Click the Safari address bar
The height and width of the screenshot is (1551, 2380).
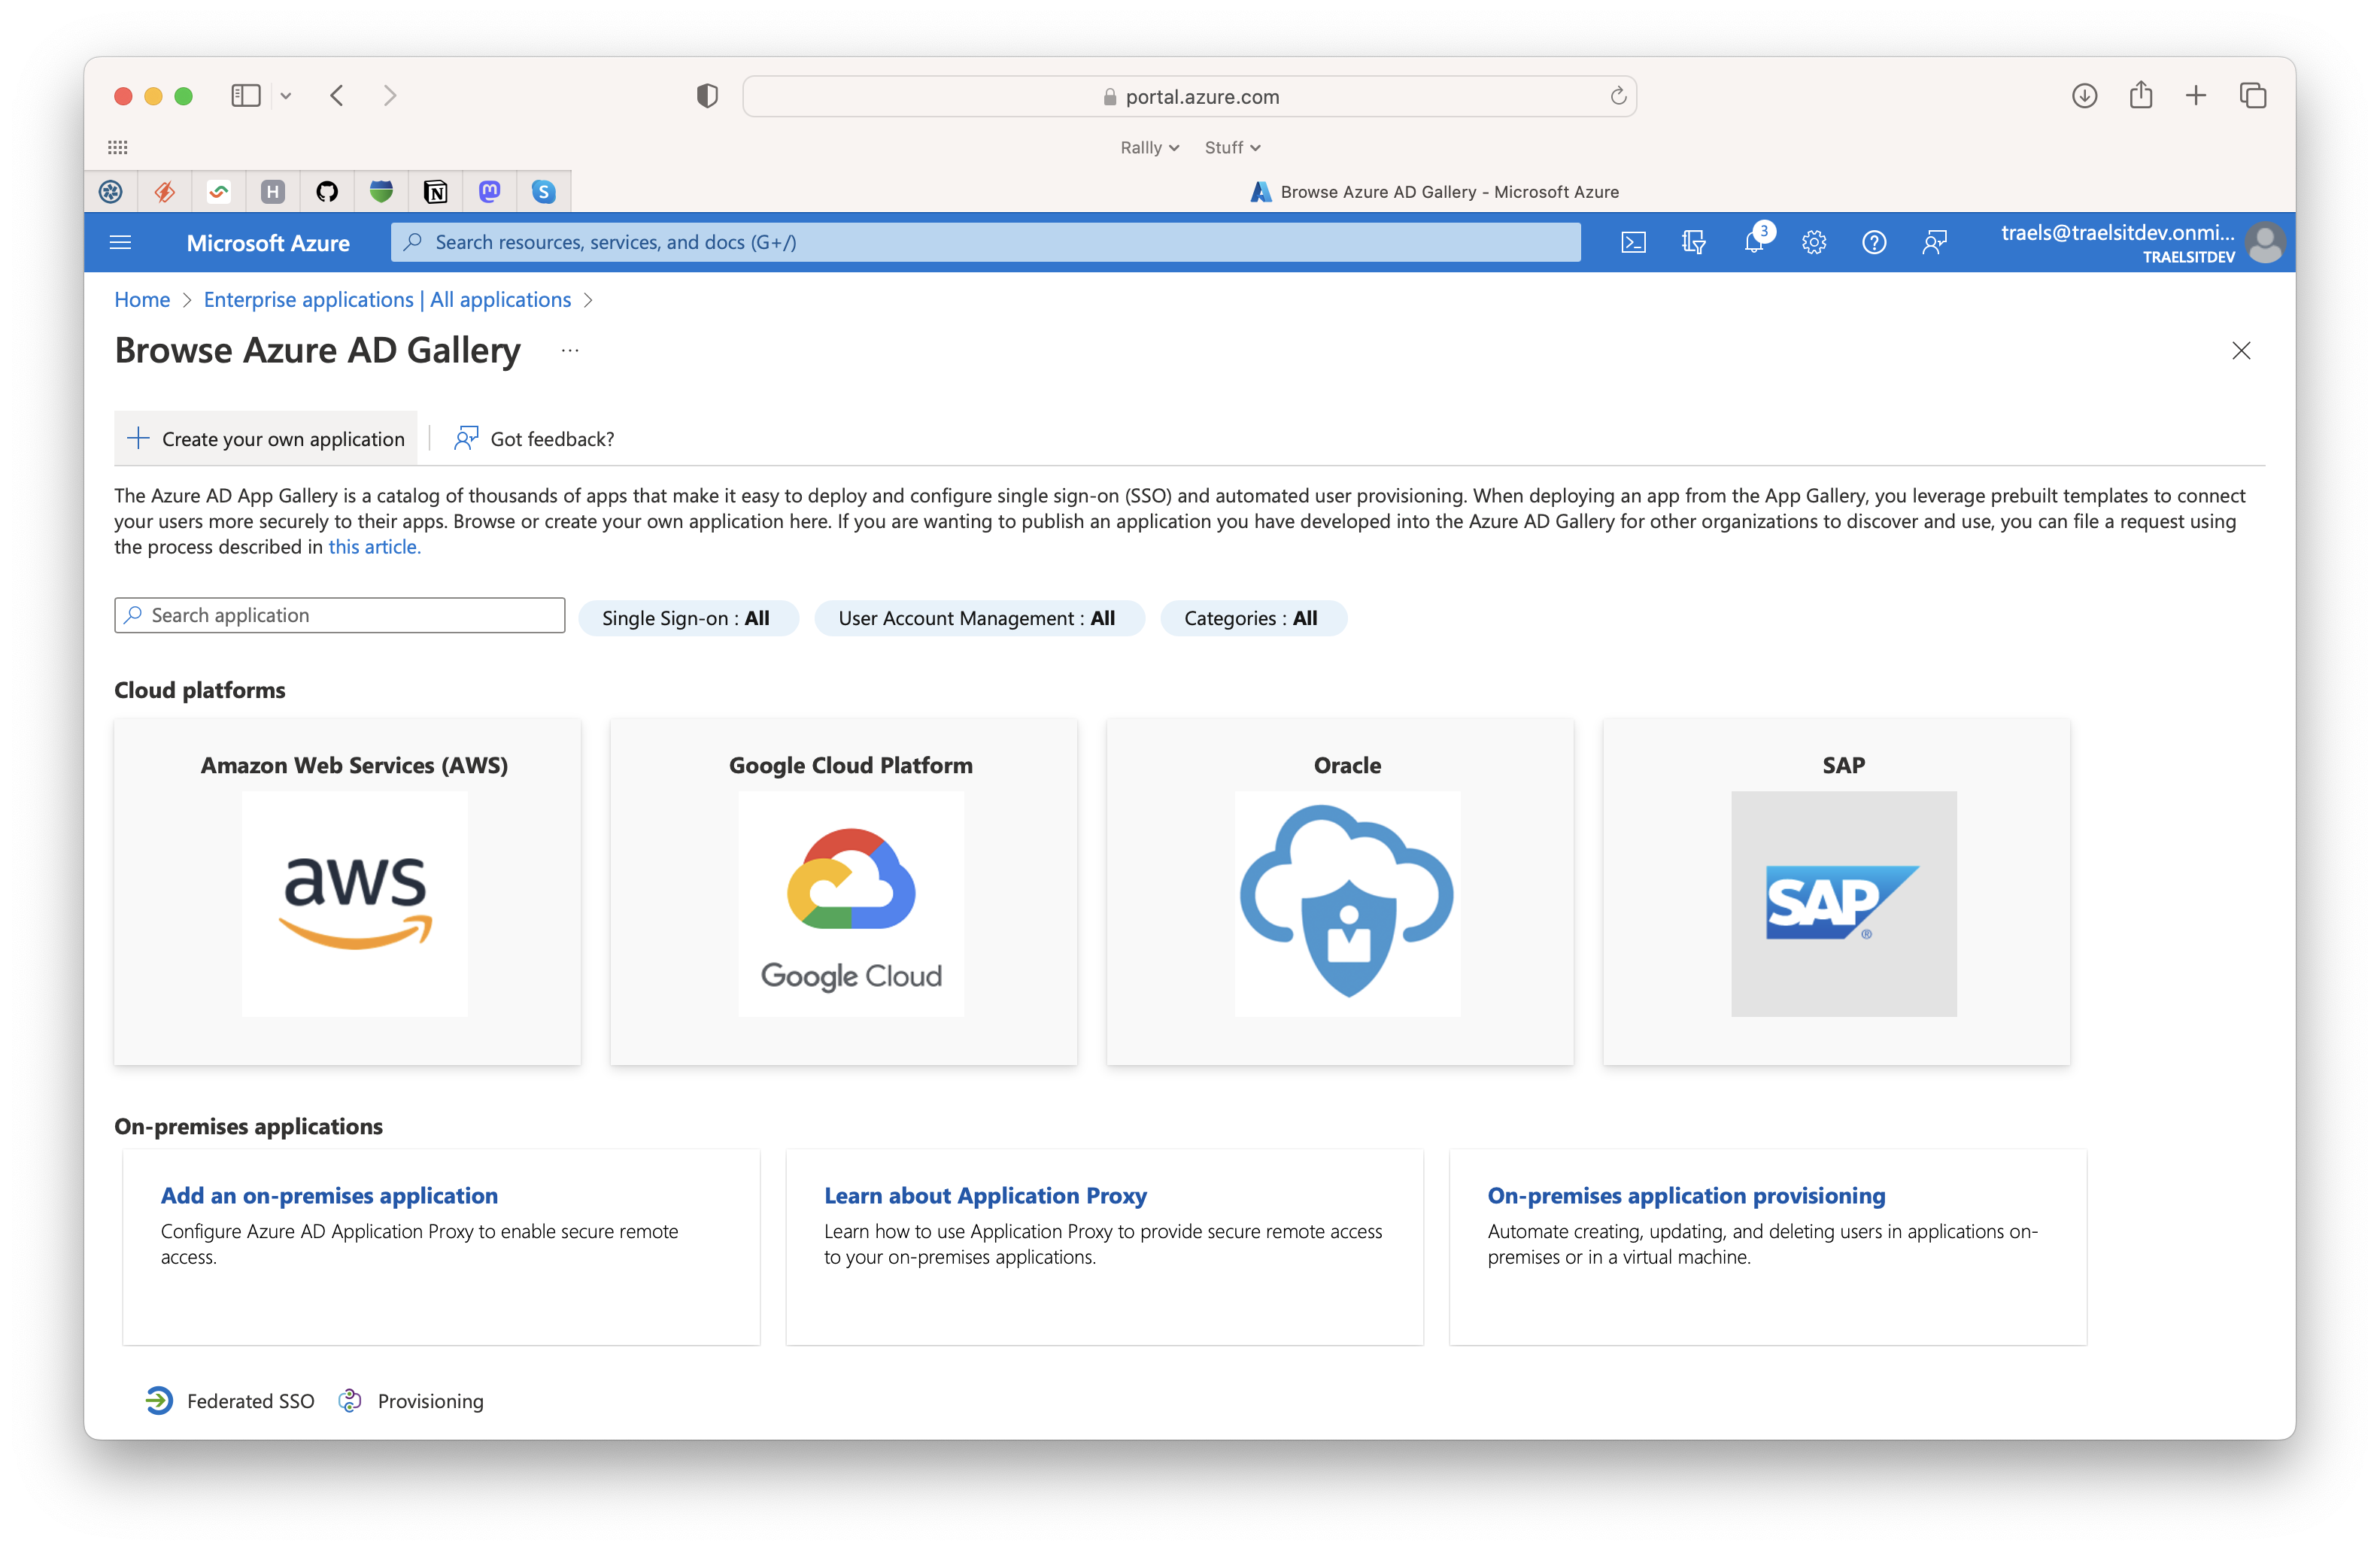(x=1190, y=96)
